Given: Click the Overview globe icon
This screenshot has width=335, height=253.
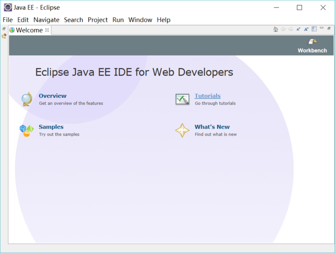Looking at the screenshot, I should pos(27,99).
